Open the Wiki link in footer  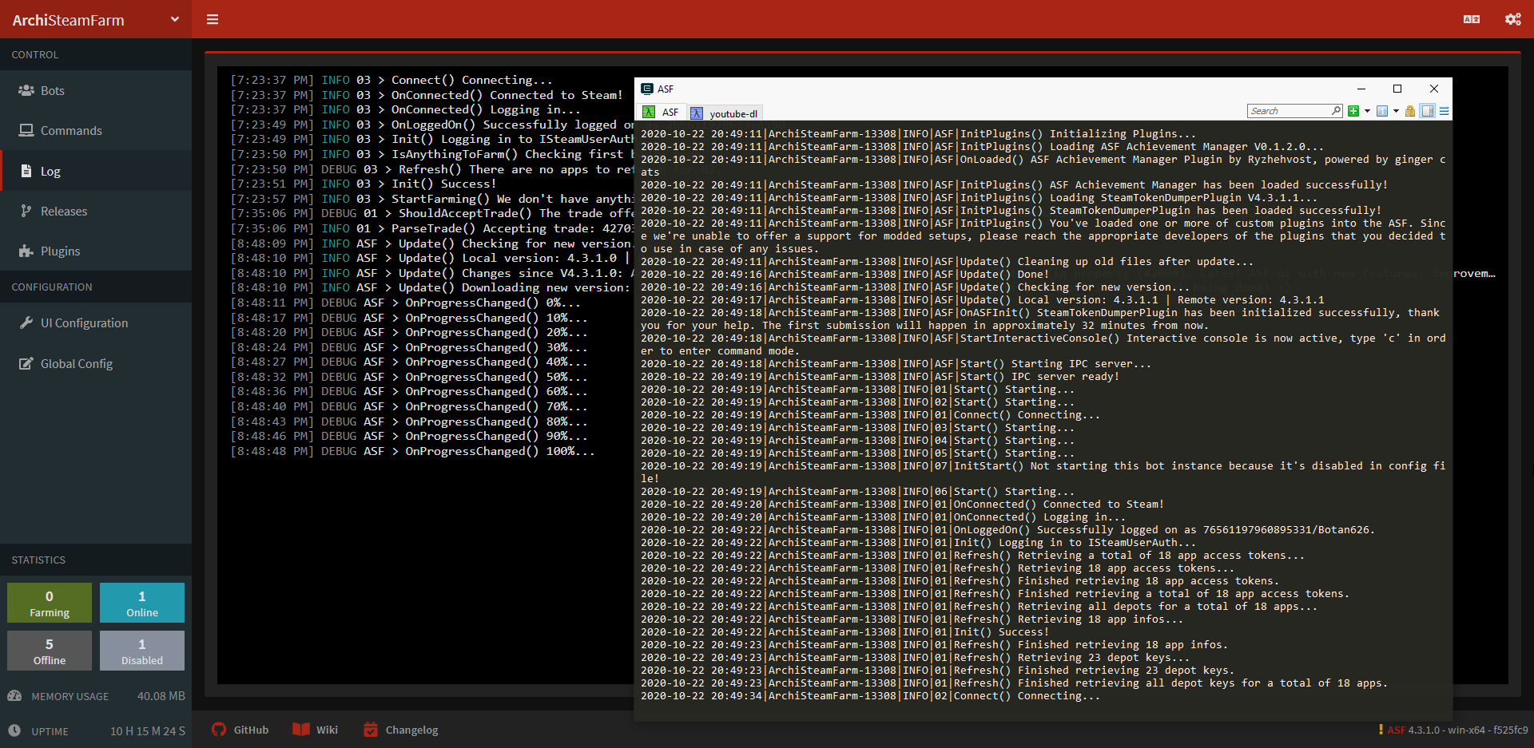(315, 729)
